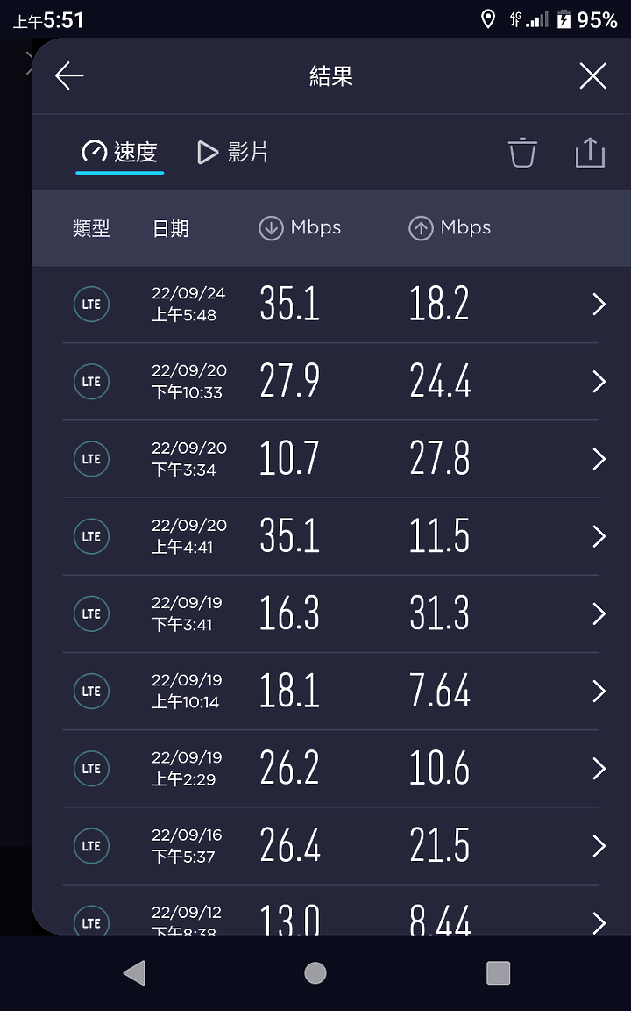Tap LTE icon of 22/09/20 下午3:34 test
Viewport: 631px width, 1011px height.
91,459
